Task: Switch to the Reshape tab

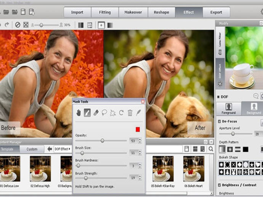Action: [162, 12]
